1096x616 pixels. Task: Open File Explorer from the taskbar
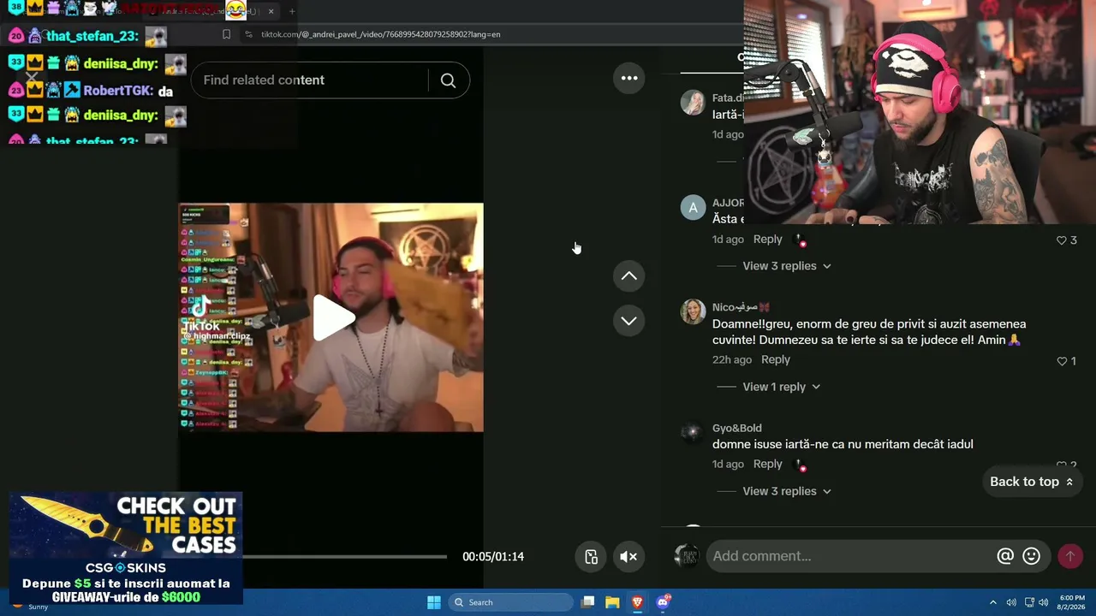point(612,602)
